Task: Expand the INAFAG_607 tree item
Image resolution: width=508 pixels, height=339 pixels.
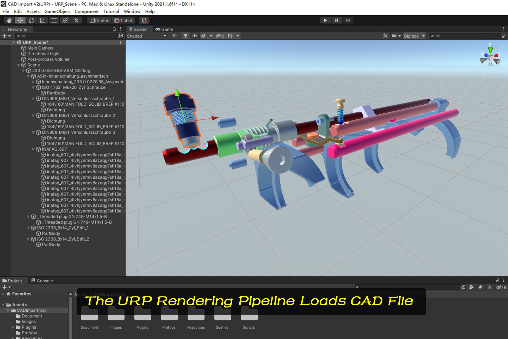Action: point(33,149)
